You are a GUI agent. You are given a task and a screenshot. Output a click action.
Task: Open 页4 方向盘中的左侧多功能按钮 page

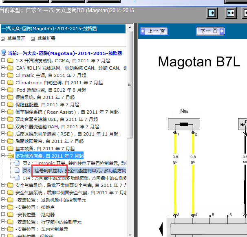[x=74, y=178]
